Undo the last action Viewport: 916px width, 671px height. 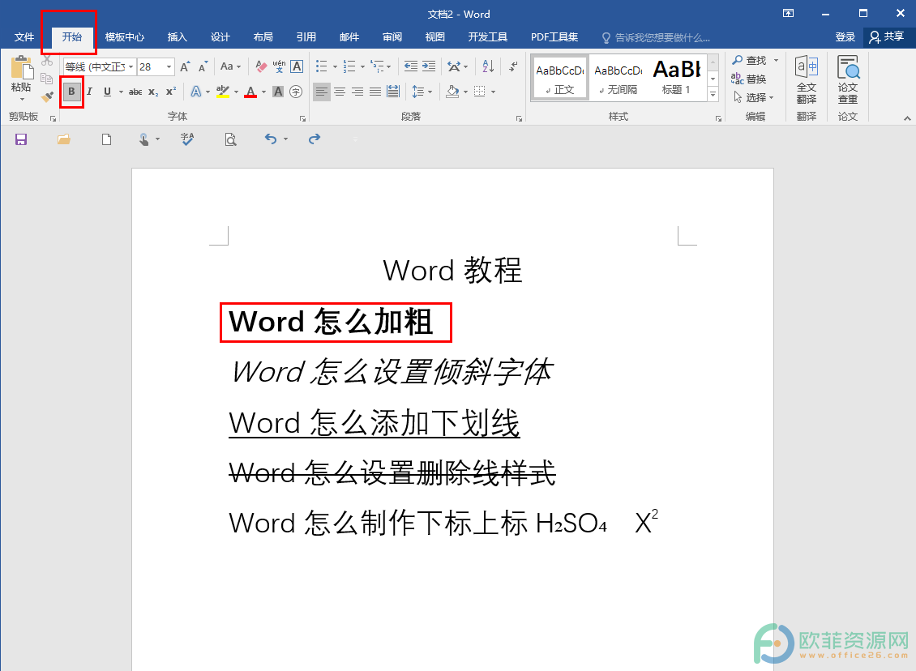[x=270, y=139]
